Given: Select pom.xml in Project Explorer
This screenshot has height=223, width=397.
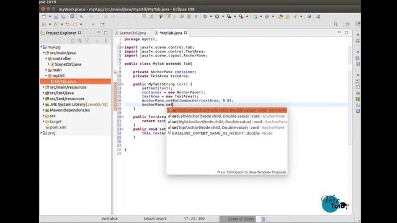Looking at the screenshot, I should coord(58,127).
